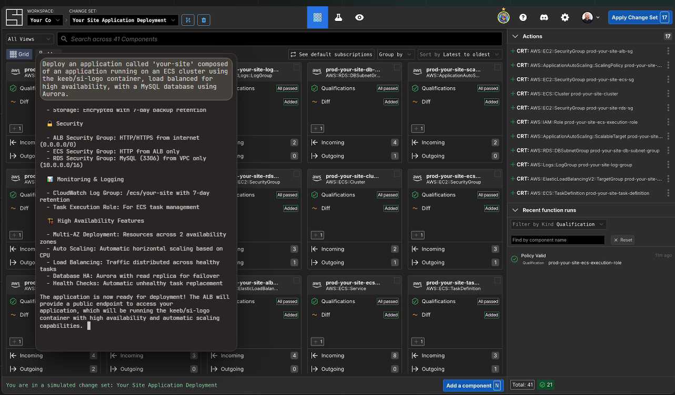The height and width of the screenshot is (395, 675).
Task: Click AWS icon on prod-your-site-clu ECS Cluster card
Action: (317, 179)
